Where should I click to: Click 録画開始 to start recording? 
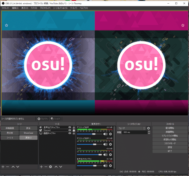[x=170, y=132]
